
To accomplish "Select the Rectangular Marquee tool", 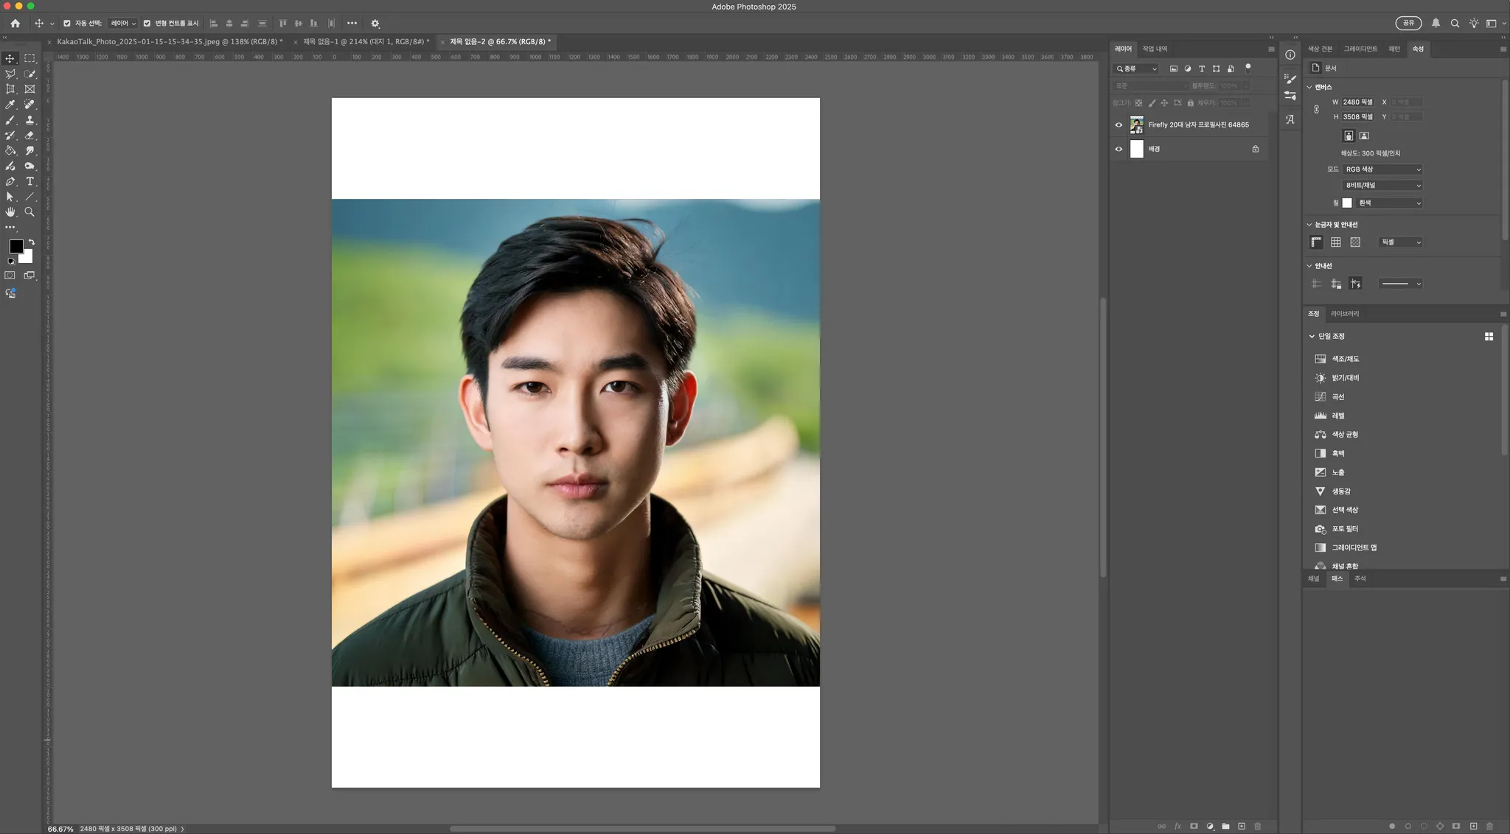I will pyautogui.click(x=29, y=58).
